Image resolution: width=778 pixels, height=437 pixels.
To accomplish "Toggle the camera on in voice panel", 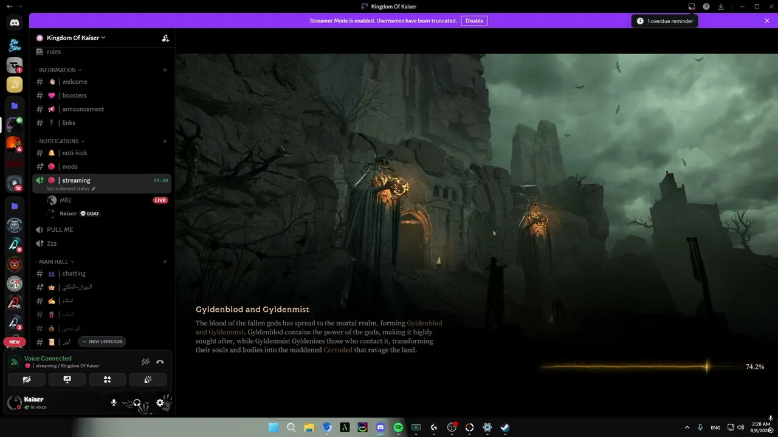I will [27, 379].
